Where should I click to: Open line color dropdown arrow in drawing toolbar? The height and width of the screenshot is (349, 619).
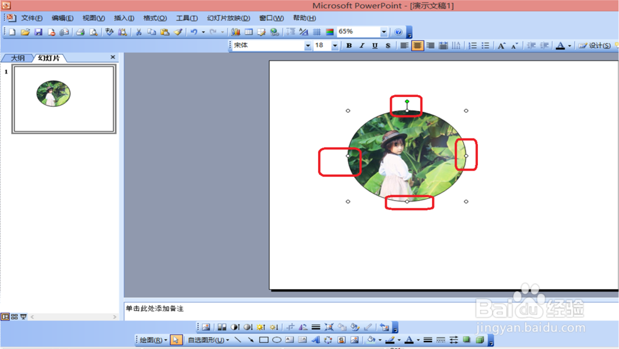(x=399, y=340)
